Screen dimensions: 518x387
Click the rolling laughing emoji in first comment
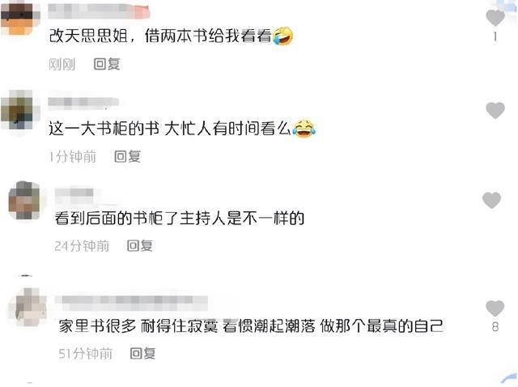282,36
